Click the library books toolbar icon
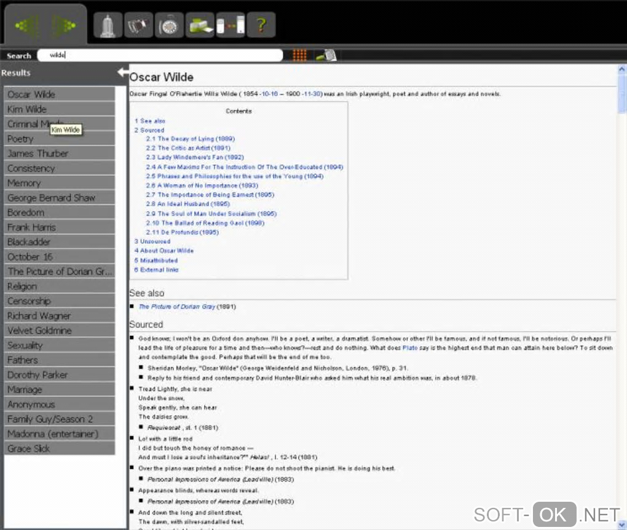627x530 pixels. point(138,25)
